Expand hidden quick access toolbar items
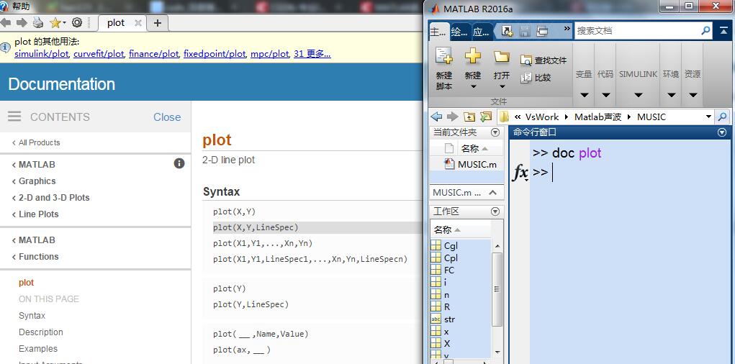Viewport: 735px width, 364px height. point(567,29)
